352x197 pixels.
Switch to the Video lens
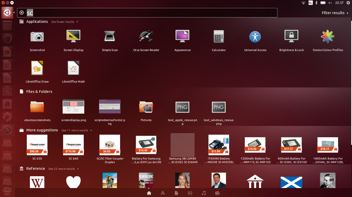tap(190, 193)
